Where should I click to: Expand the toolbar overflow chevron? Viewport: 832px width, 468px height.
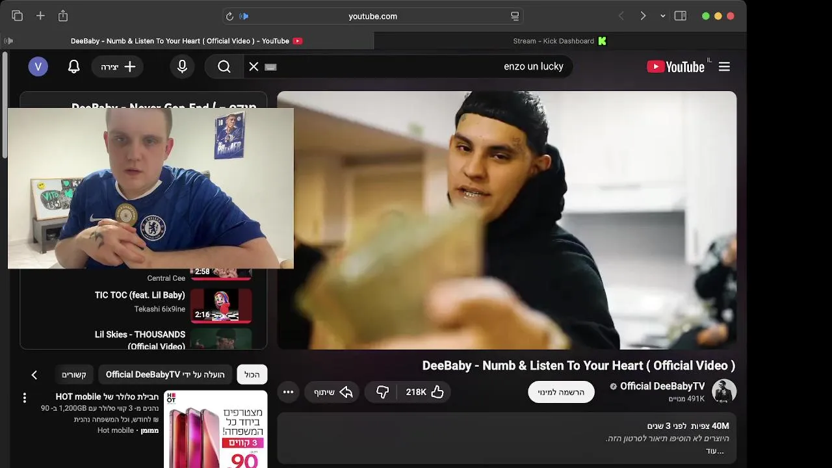662,16
